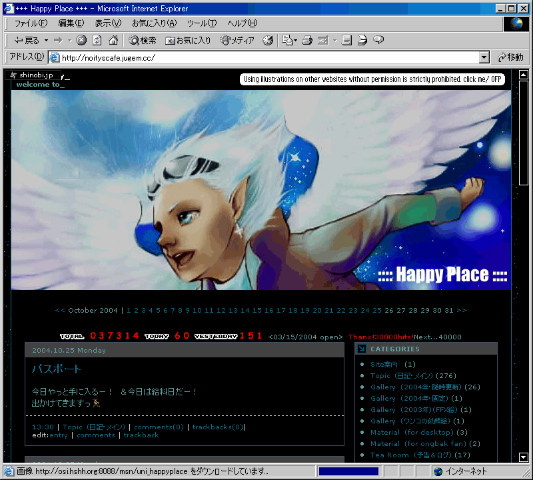Click the Forward arrow toolbar button
This screenshot has height=480, width=533.
[x=59, y=41]
